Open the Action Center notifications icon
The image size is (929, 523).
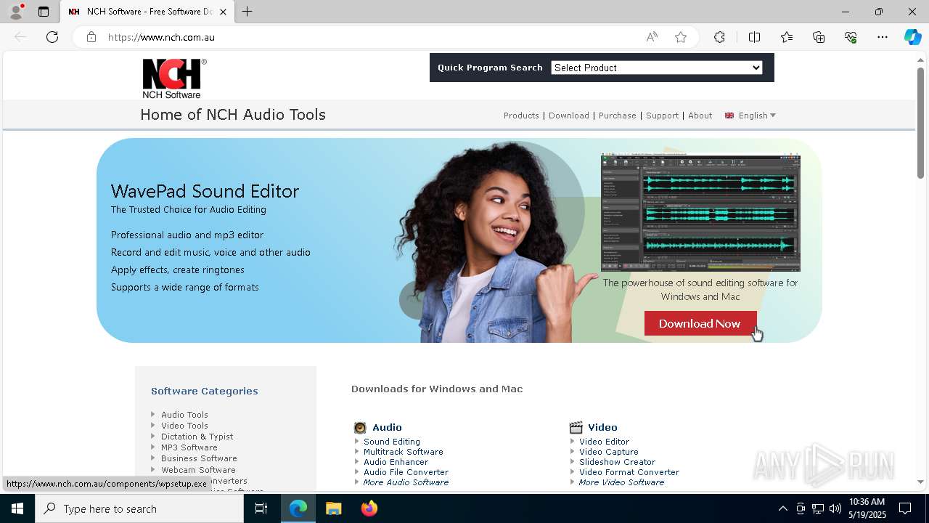coord(905,508)
